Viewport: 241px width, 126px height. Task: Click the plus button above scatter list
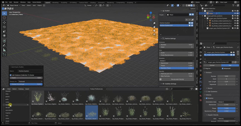pyautogui.click(x=186, y=20)
